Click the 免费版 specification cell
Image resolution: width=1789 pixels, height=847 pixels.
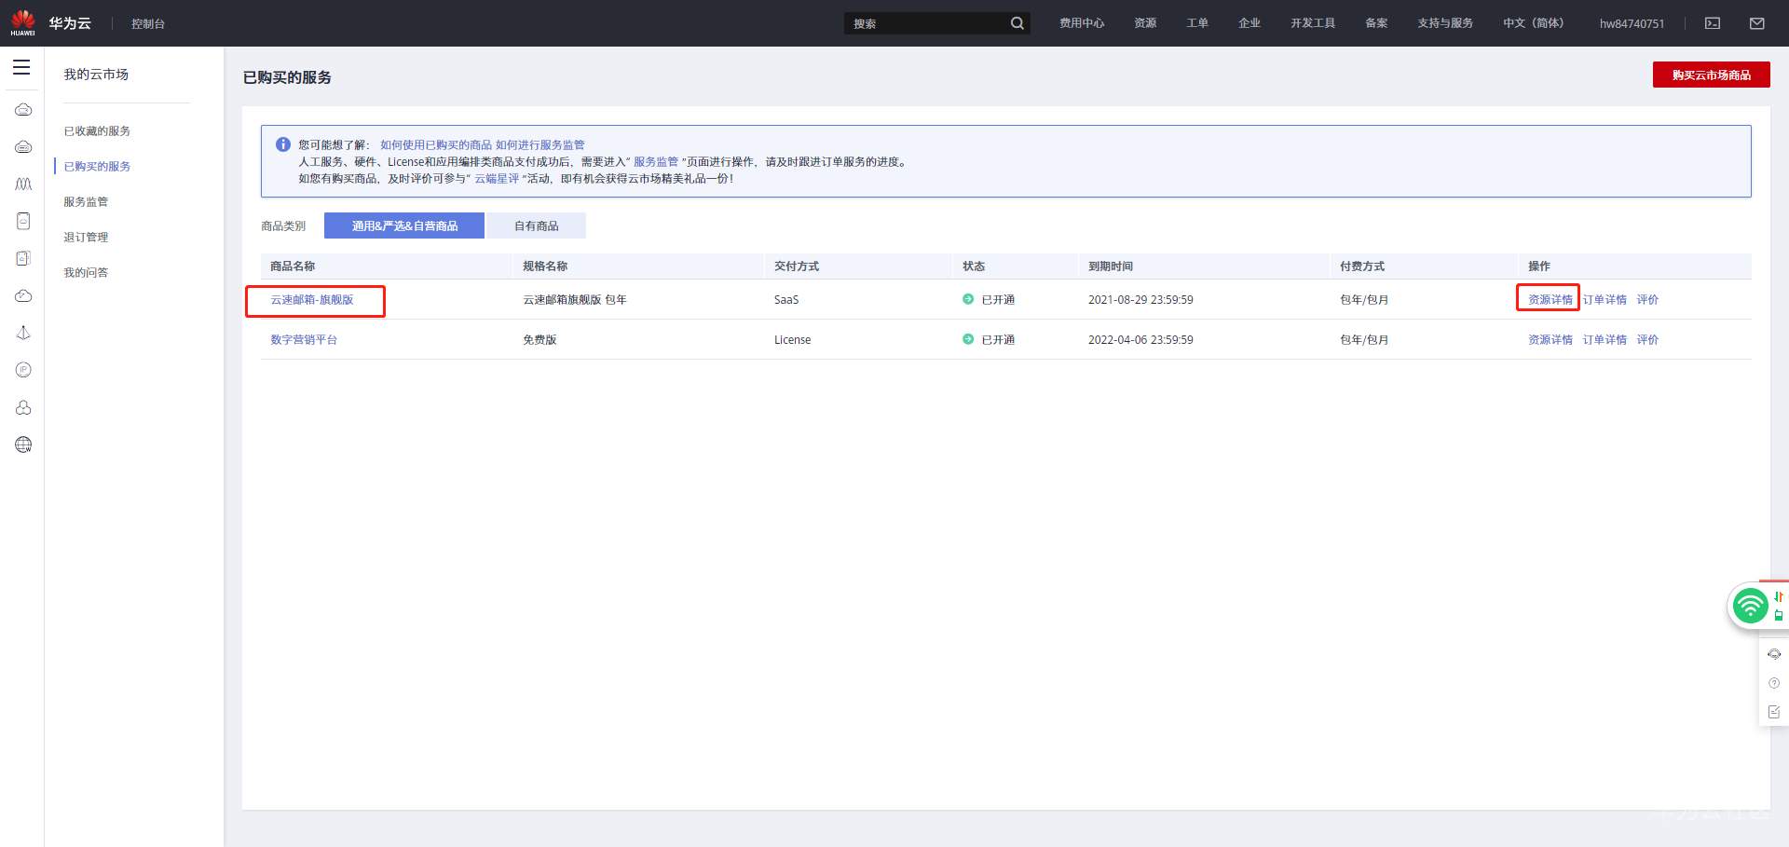[x=539, y=340]
